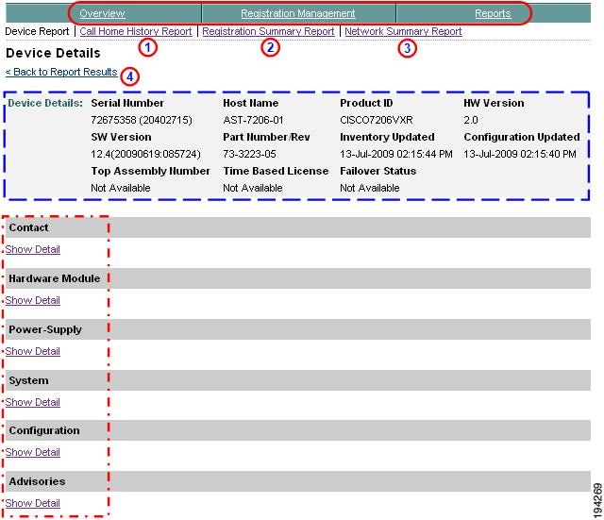604x520 pixels.
Task: Switch to the Reports tab
Action: [x=493, y=13]
